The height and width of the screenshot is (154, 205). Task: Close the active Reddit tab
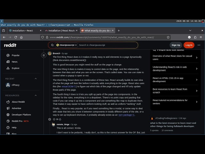click(113, 30)
